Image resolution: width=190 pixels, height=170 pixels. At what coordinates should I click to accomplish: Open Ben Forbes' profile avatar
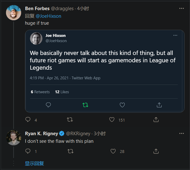pyautogui.click(x=14, y=12)
